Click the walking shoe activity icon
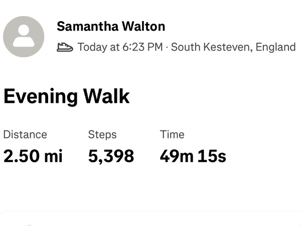Screen dimensions: 301x226 [65, 48]
